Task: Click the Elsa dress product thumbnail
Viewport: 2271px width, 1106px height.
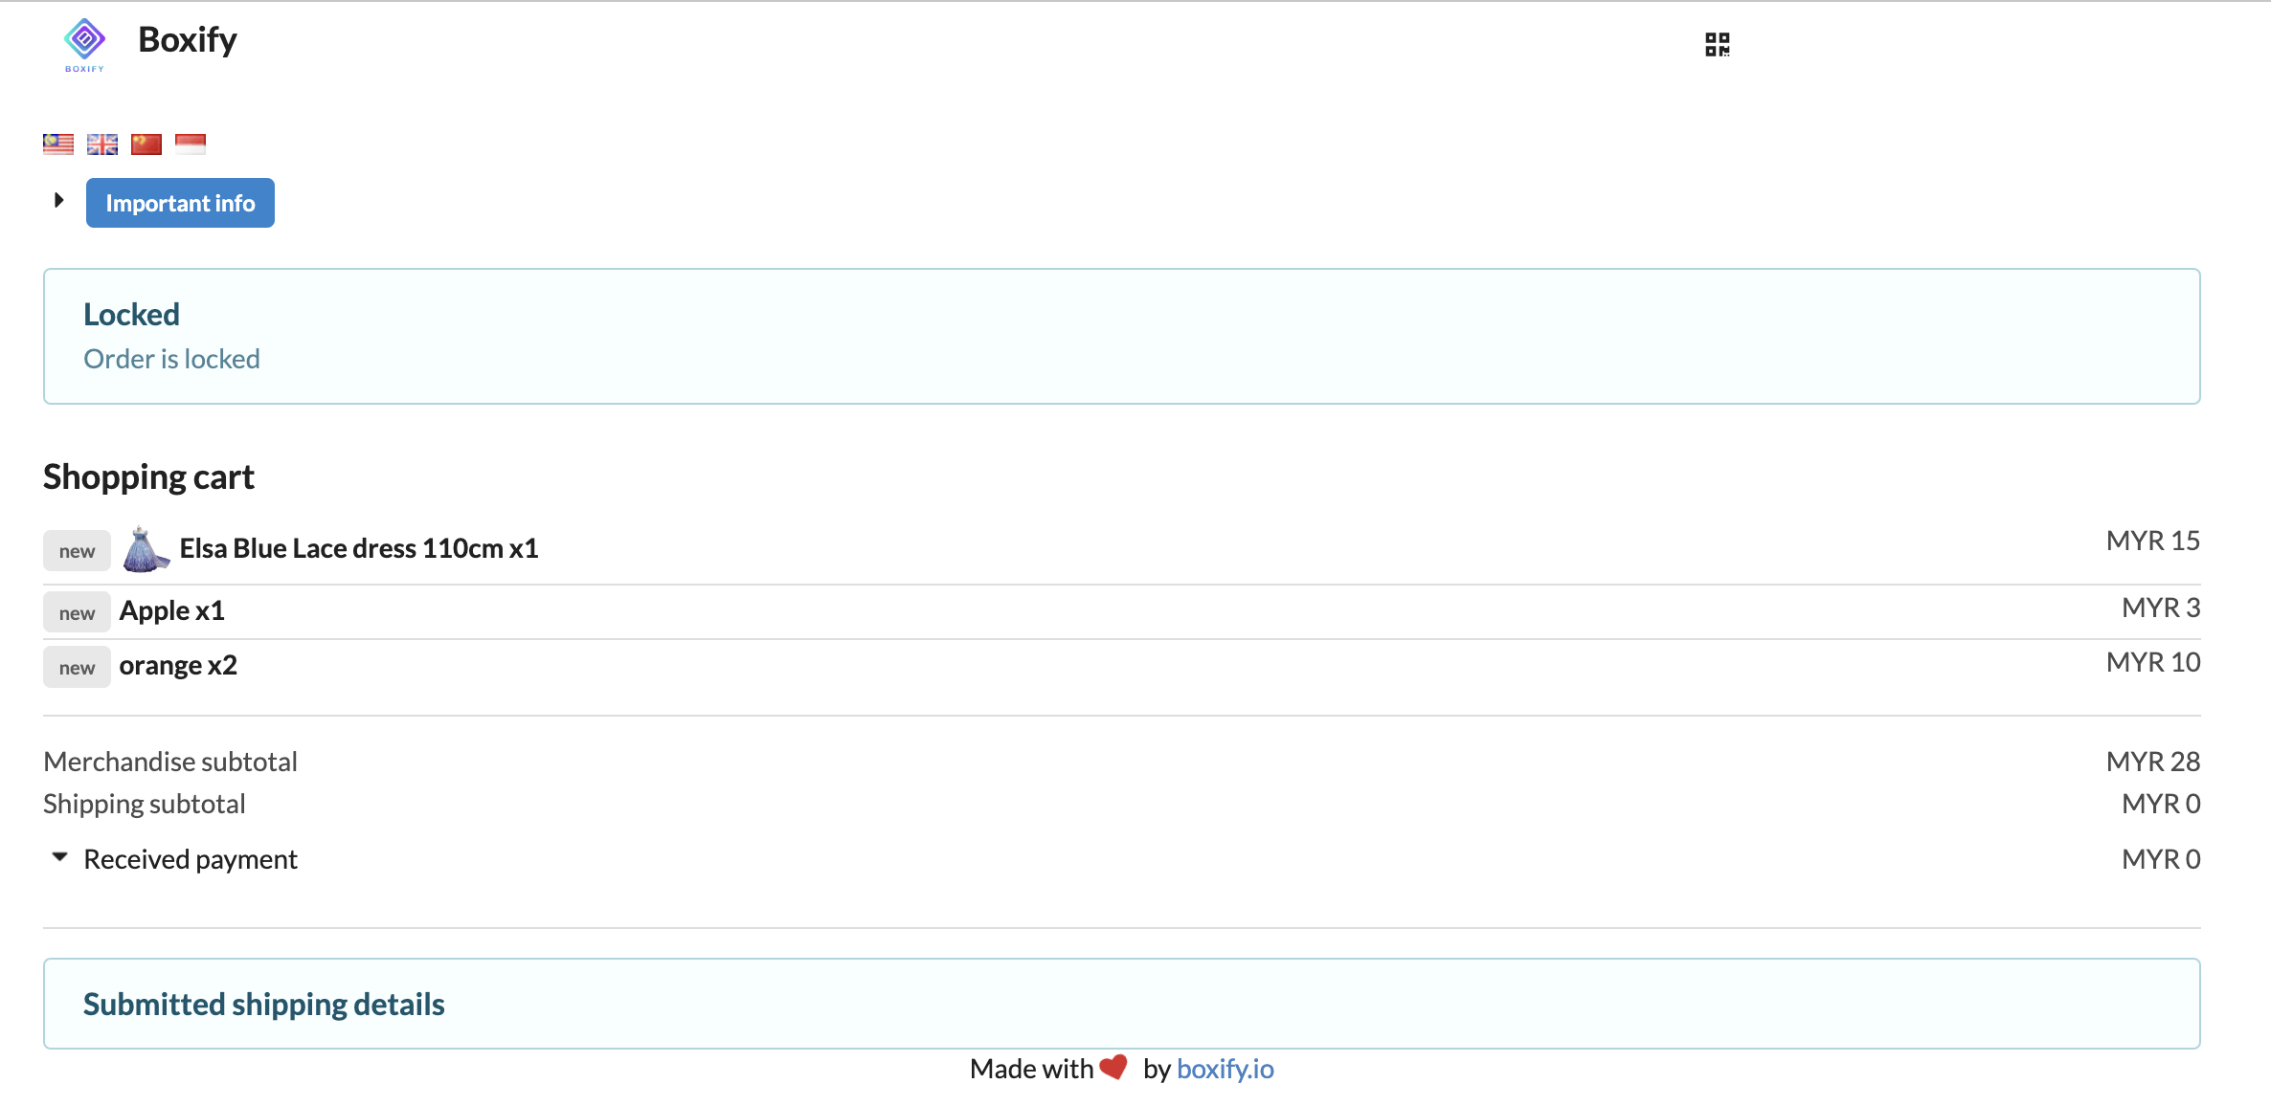Action: pos(145,549)
